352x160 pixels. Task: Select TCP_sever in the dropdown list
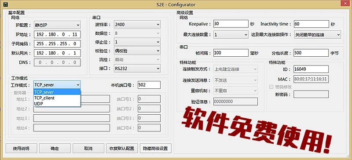coord(57,92)
